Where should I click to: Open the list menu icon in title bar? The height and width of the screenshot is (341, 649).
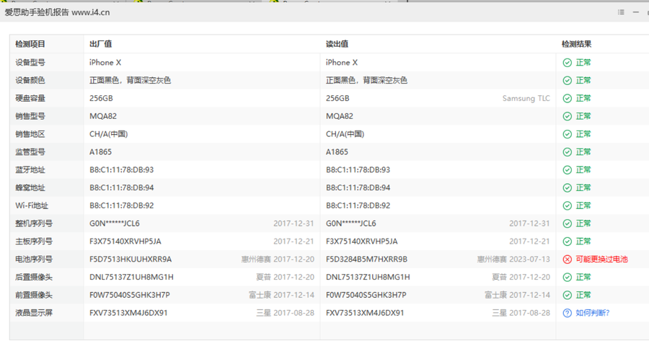(x=621, y=13)
